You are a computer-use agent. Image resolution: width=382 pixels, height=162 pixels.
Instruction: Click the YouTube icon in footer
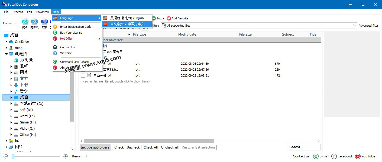pos(358,156)
